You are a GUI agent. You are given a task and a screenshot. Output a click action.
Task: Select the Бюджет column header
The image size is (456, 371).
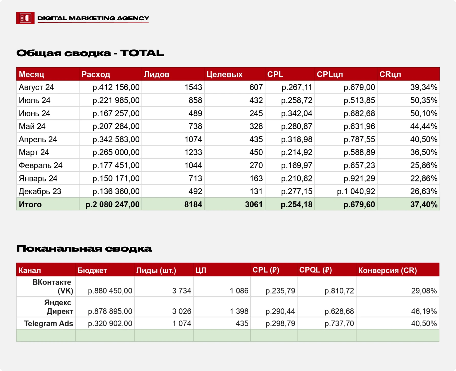click(x=105, y=270)
